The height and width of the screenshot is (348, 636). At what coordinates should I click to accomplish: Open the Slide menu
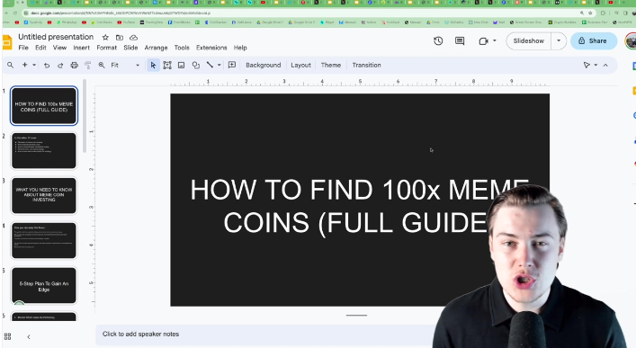130,48
